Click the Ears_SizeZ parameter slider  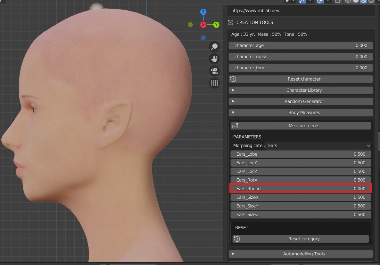(x=301, y=214)
